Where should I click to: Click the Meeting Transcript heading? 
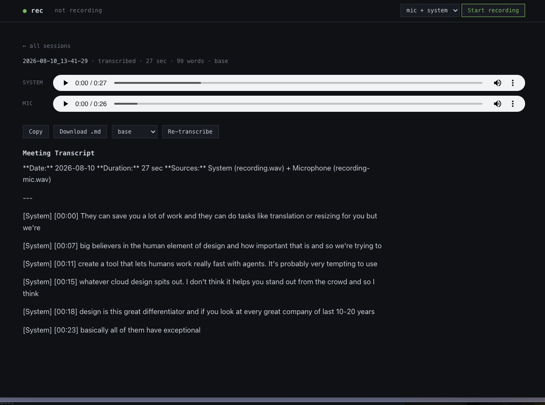(x=58, y=153)
